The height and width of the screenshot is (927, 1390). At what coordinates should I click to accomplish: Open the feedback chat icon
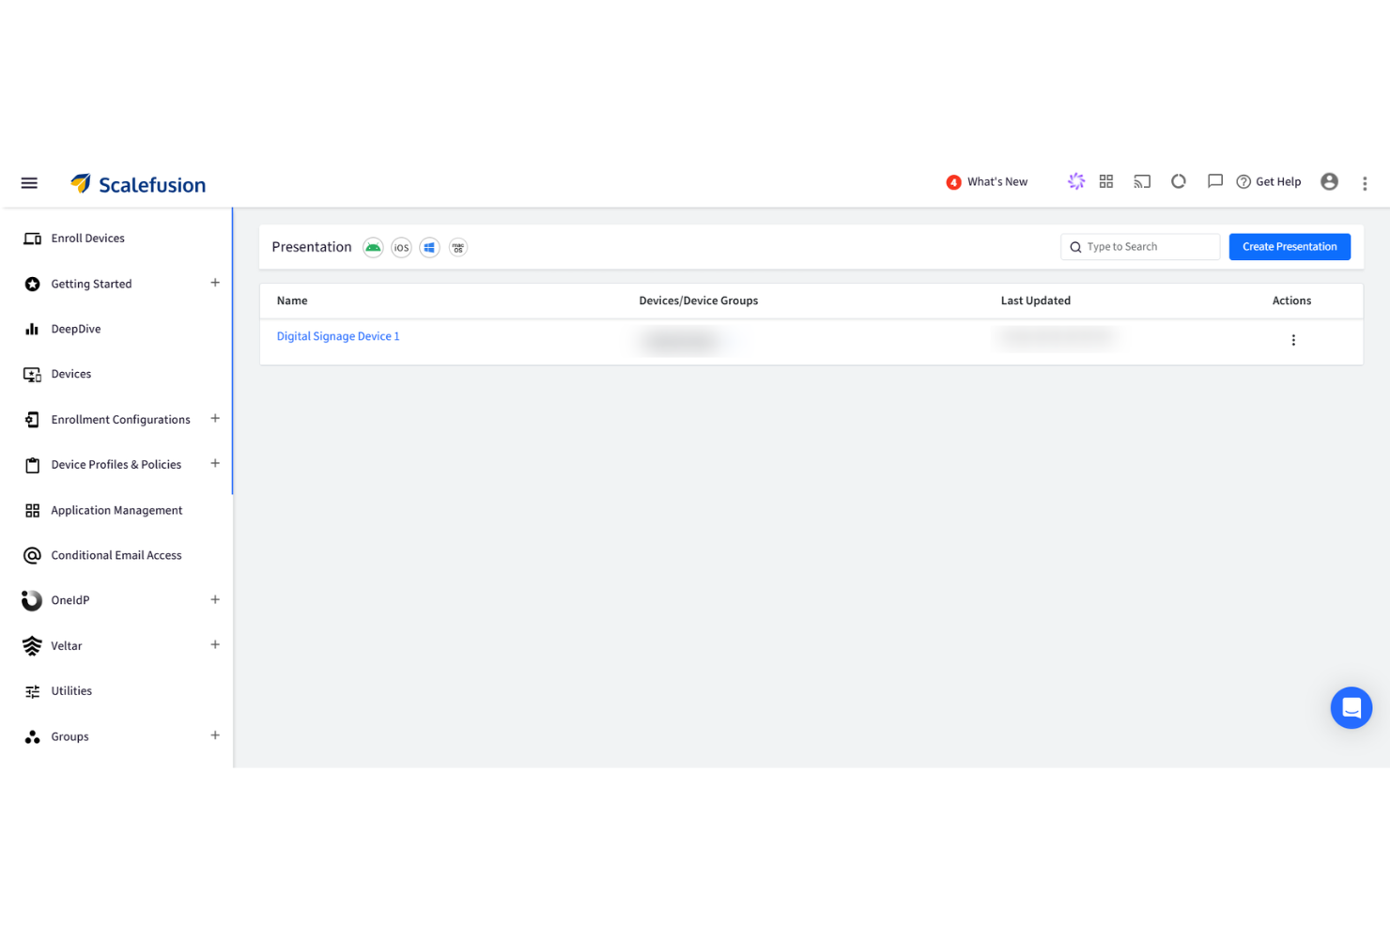[x=1215, y=181]
